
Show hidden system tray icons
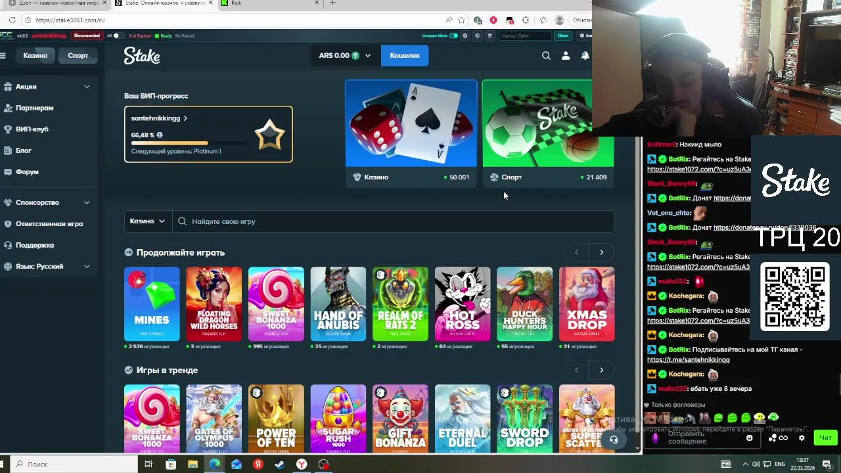click(744, 464)
